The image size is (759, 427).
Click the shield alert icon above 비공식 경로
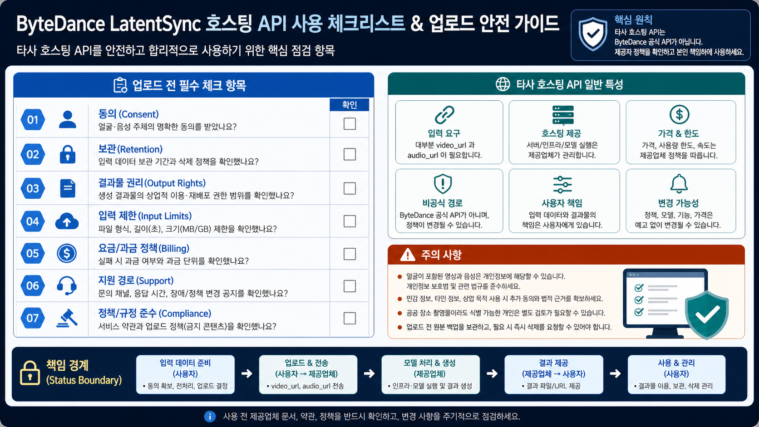443,184
